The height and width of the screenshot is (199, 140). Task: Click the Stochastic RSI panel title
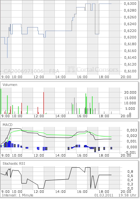coord(14,163)
